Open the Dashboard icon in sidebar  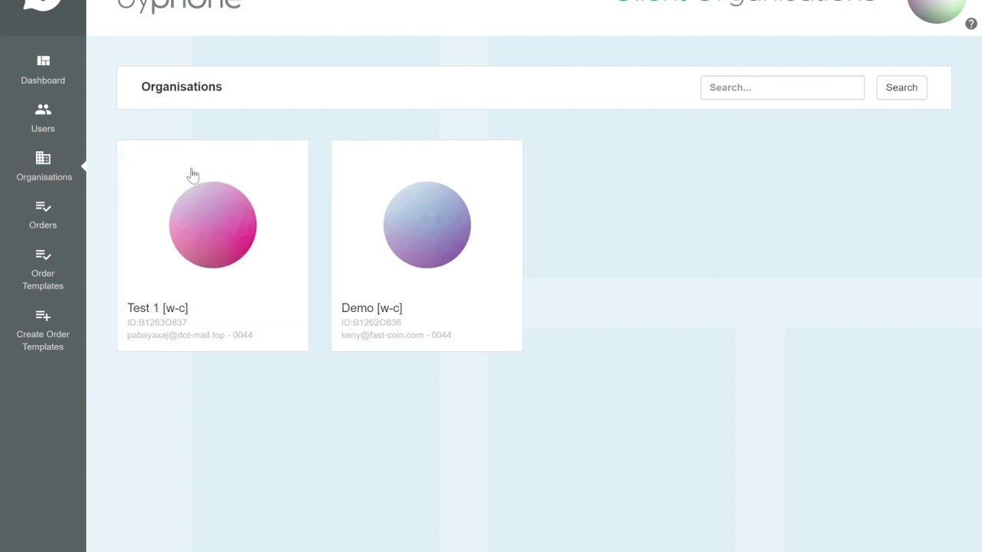43,61
